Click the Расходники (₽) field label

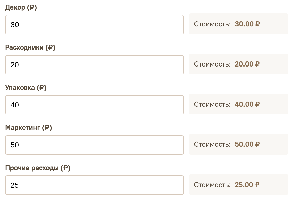[x=30, y=47]
